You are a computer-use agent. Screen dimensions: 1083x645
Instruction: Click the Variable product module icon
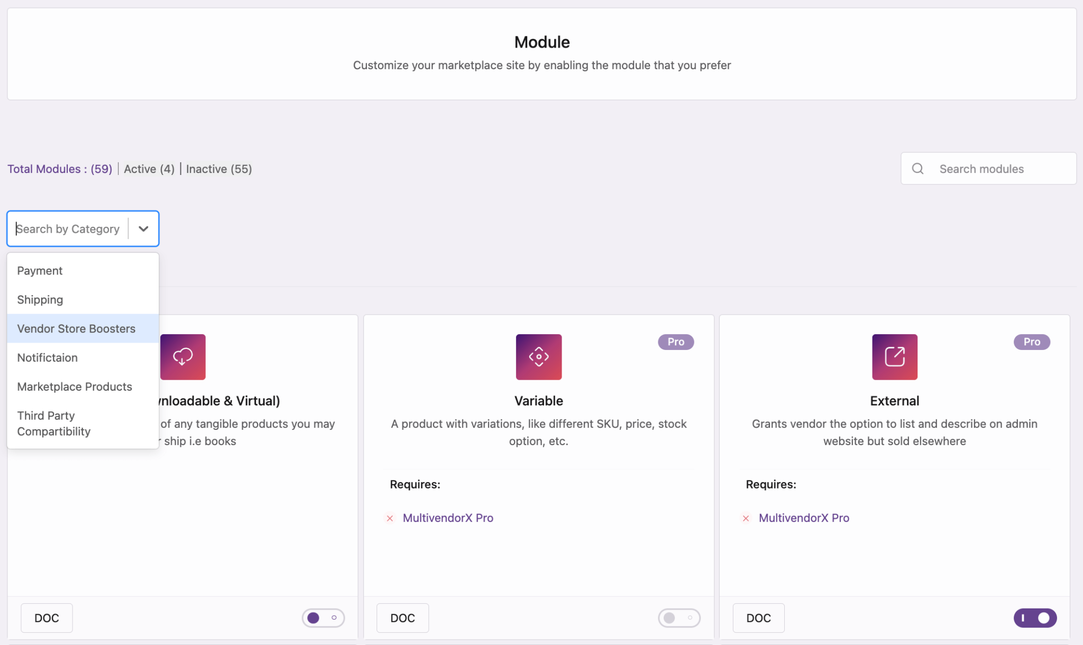click(x=538, y=357)
